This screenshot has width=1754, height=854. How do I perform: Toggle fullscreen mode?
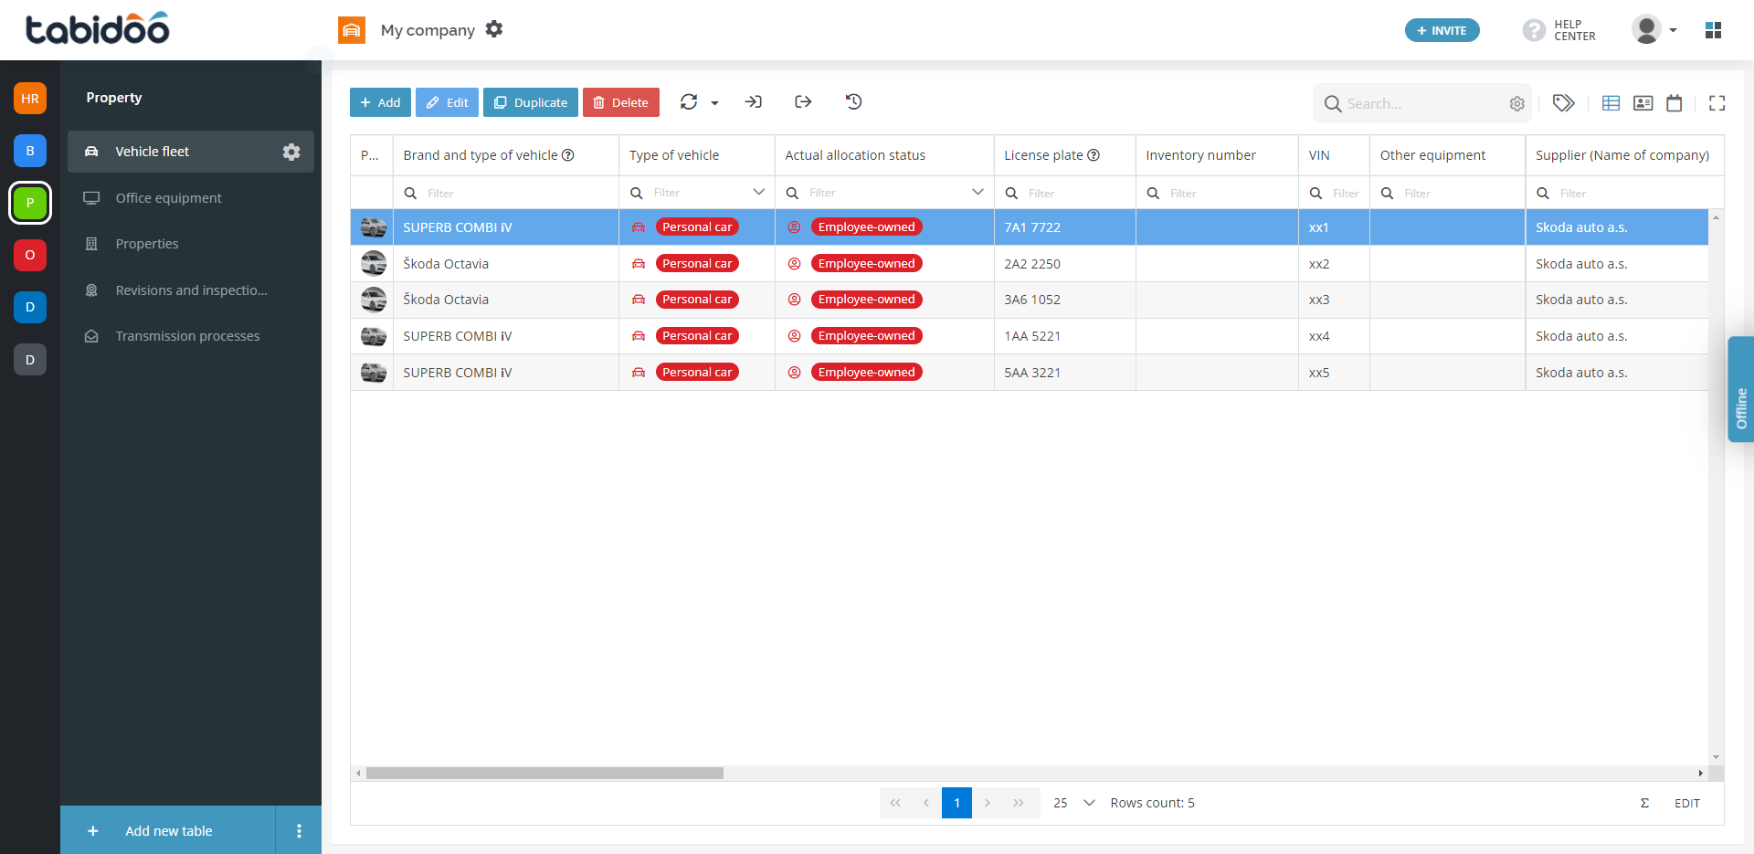click(1717, 103)
